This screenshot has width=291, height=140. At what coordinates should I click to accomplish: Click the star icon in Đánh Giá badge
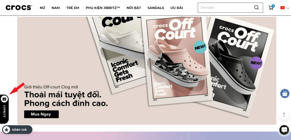pos(6,130)
